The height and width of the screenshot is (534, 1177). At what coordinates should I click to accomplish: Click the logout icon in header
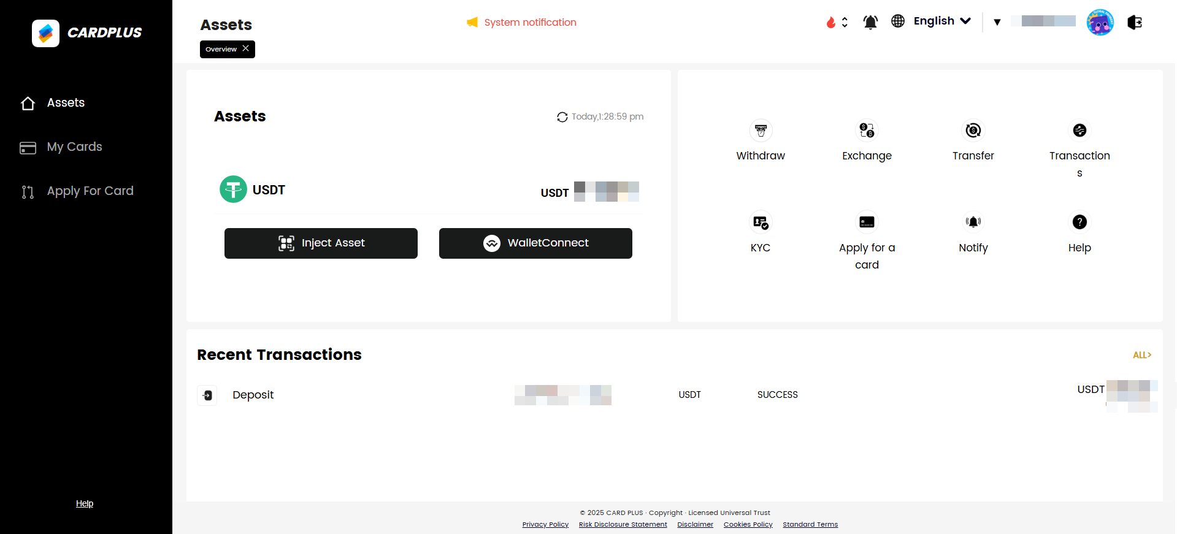point(1135,23)
